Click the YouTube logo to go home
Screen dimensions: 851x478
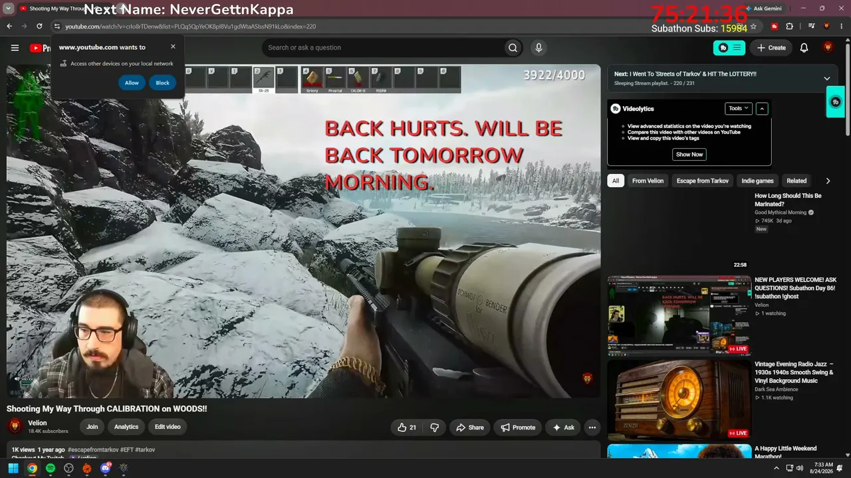(x=40, y=48)
